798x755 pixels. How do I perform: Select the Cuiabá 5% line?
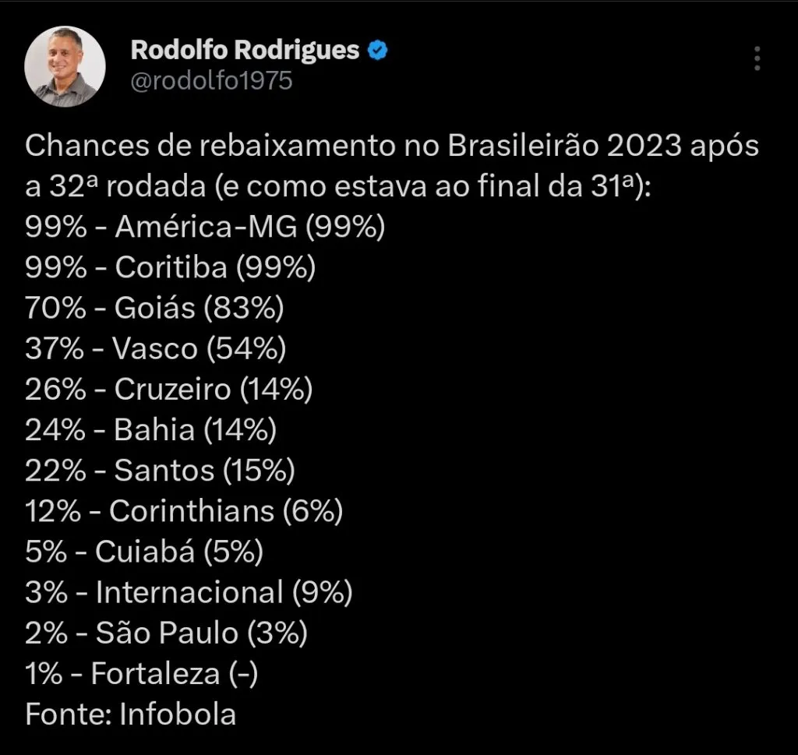click(x=144, y=551)
